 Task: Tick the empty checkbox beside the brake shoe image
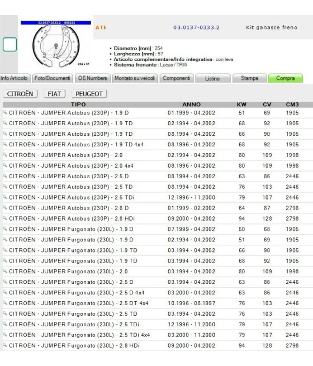[x=10, y=44]
